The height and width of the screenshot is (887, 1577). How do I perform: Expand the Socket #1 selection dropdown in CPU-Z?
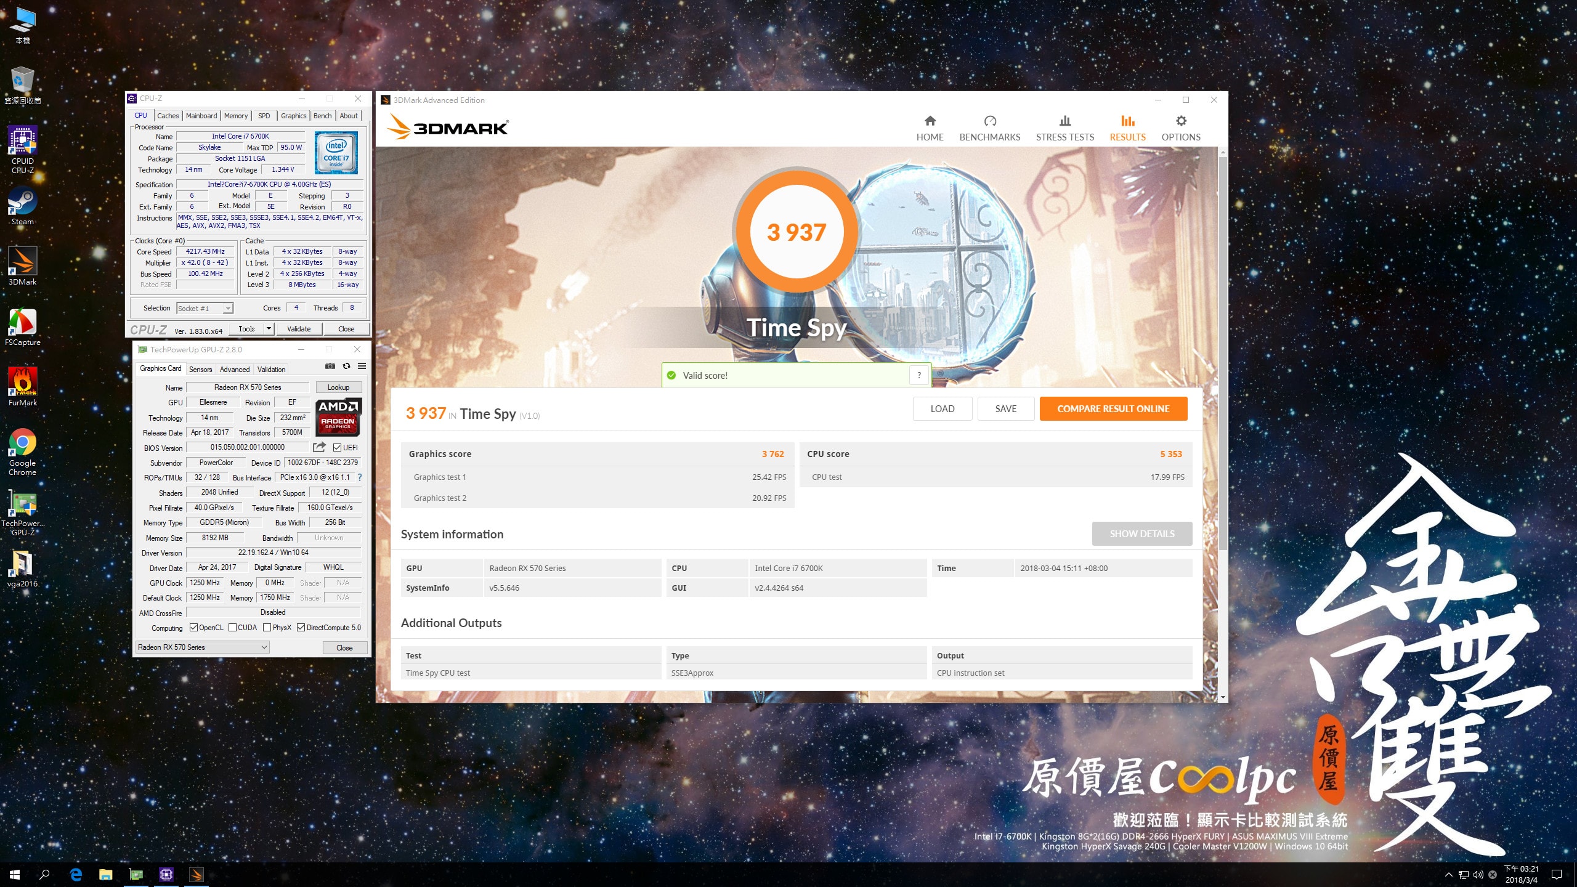[228, 309]
